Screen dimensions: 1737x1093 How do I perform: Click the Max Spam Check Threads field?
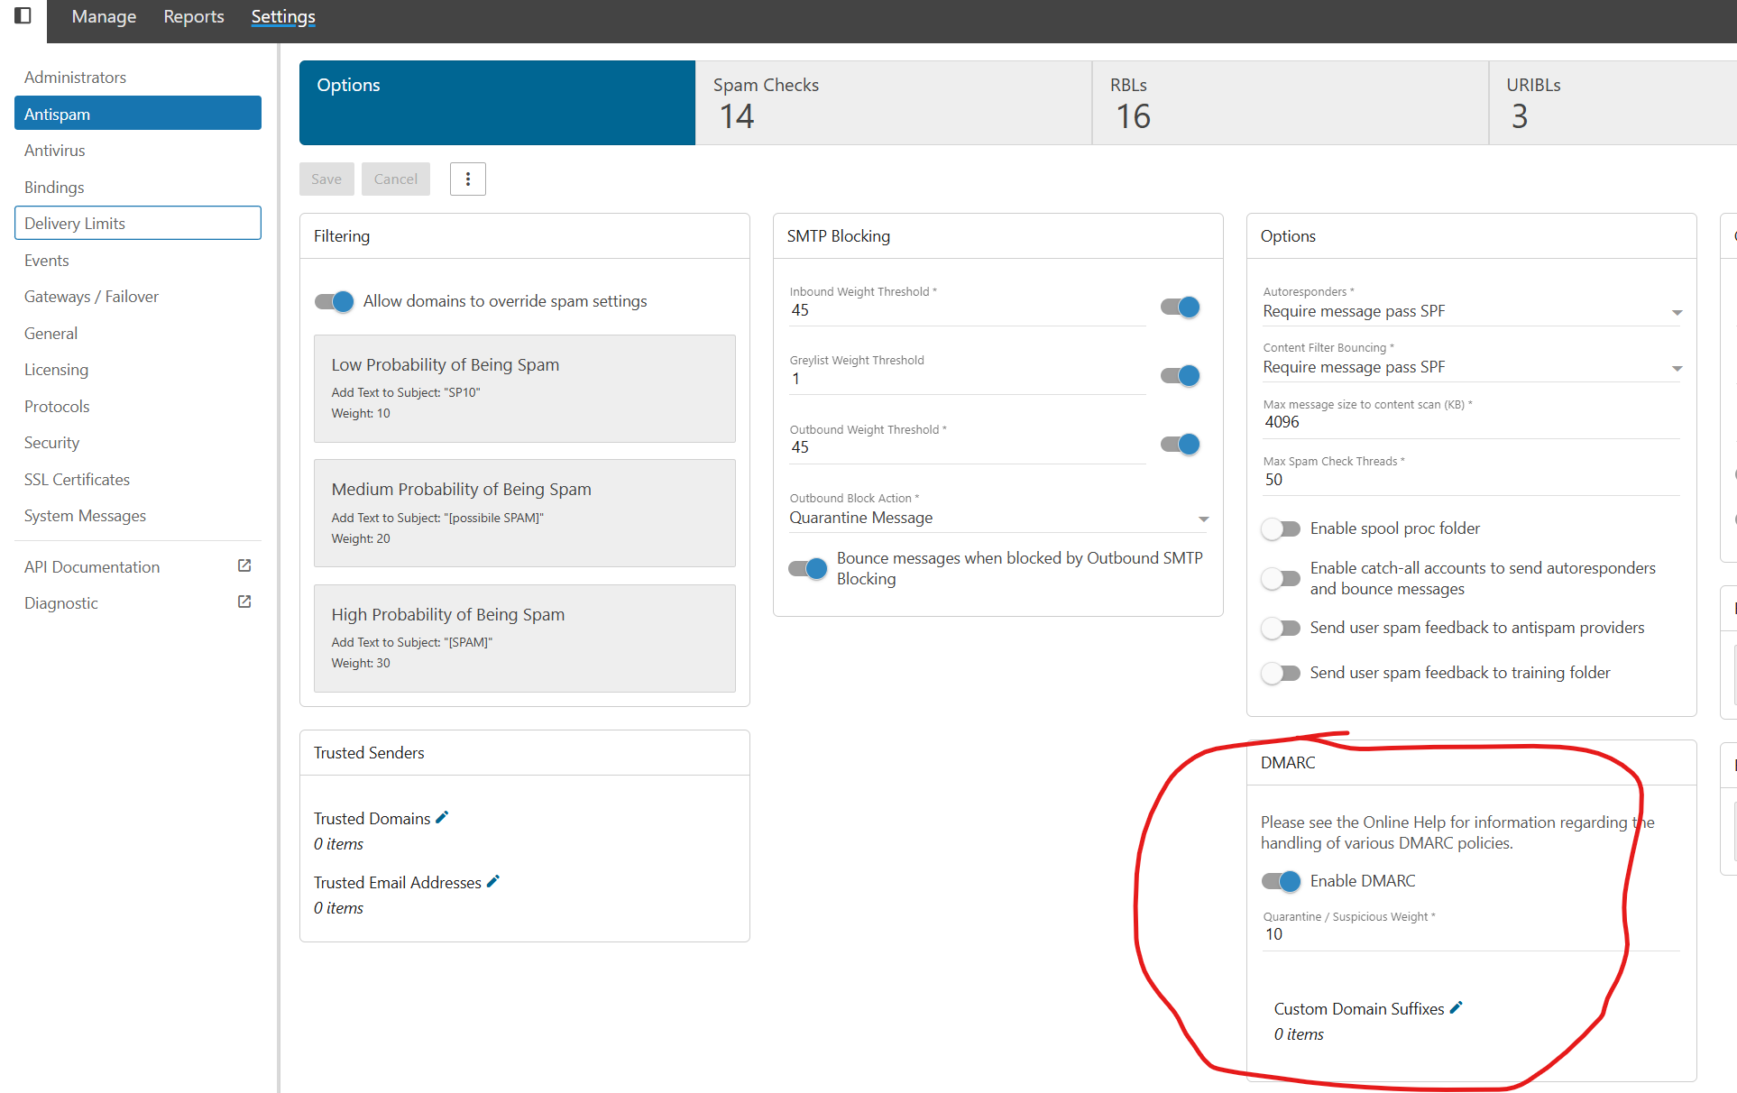(x=1470, y=480)
